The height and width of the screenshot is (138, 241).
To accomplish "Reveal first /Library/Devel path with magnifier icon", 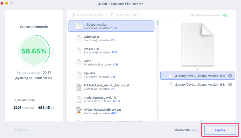I will [230, 76].
